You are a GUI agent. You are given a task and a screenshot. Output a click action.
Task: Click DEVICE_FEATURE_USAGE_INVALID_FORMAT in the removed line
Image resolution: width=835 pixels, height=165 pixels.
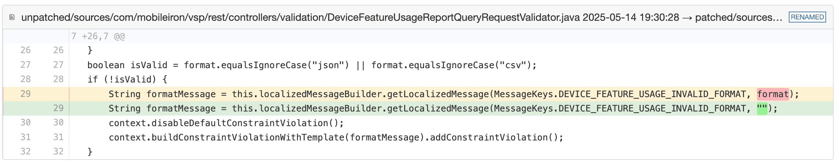[x=652, y=94]
